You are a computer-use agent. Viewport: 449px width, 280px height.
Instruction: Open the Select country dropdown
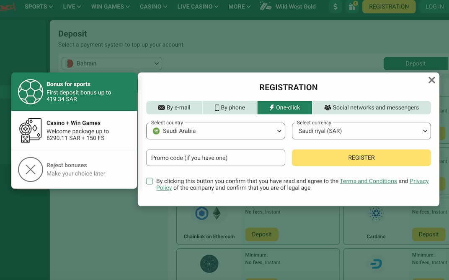pyautogui.click(x=216, y=131)
